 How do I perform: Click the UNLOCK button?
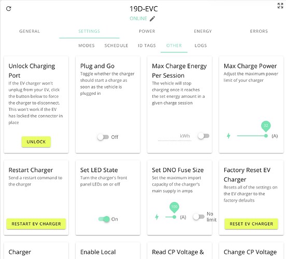[36, 142]
